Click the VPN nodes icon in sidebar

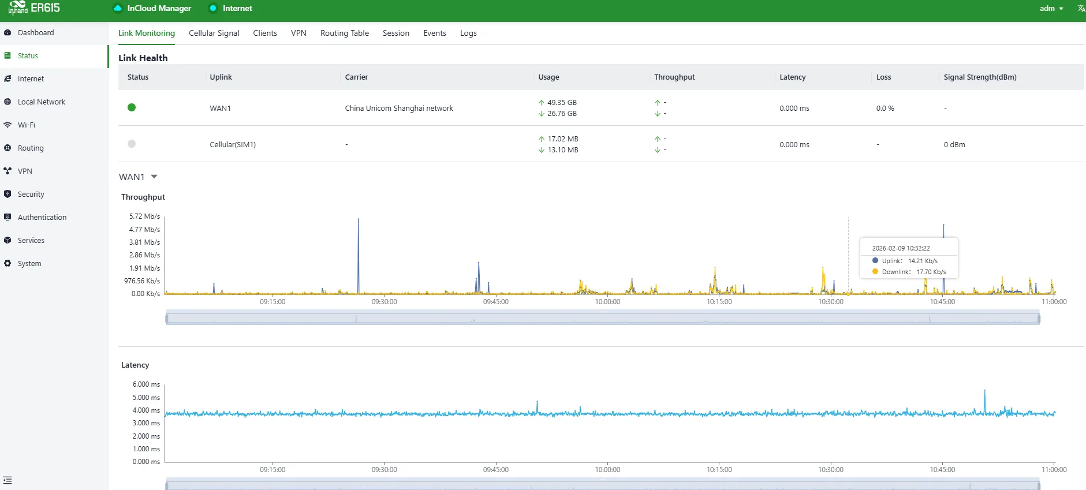tap(8, 171)
